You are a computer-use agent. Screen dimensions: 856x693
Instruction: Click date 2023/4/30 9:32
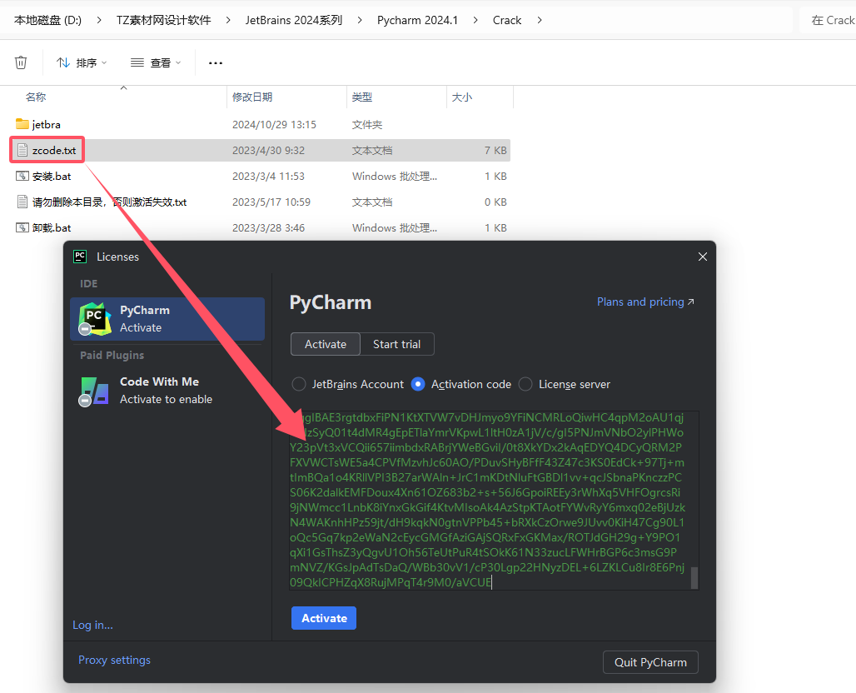[x=269, y=150]
